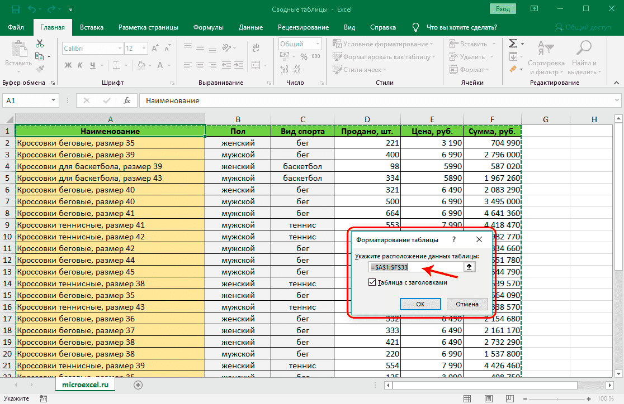This screenshot has height=404, width=624.
Task: Click the insert function fx icon
Action: pyautogui.click(x=127, y=101)
